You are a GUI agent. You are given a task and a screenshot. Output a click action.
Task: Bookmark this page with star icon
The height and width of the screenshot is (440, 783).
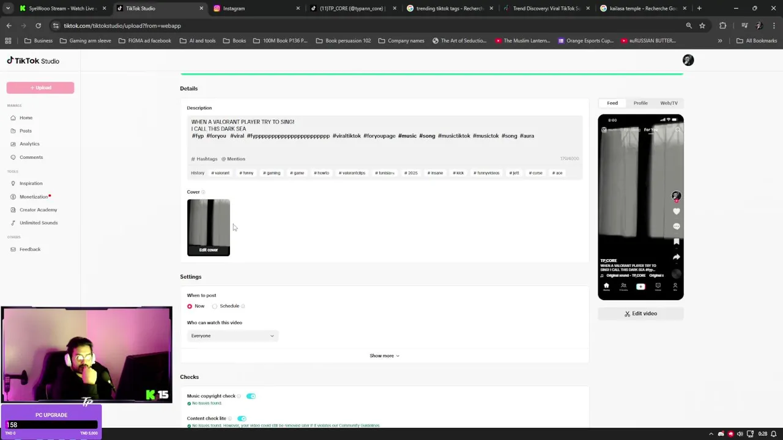click(x=702, y=26)
